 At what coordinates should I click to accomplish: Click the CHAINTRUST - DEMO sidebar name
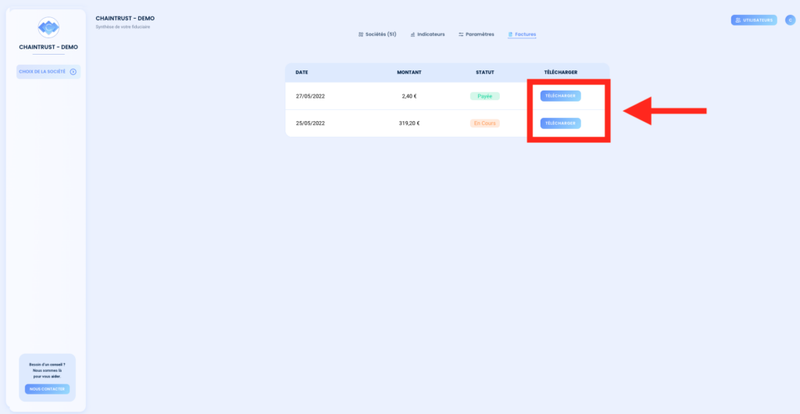[x=48, y=47]
